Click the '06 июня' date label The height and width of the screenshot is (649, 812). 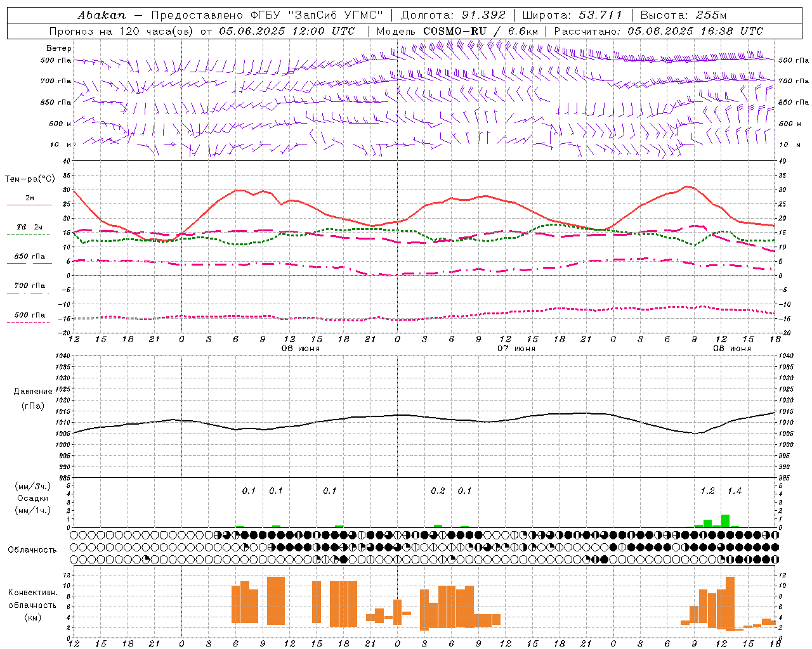point(301,349)
